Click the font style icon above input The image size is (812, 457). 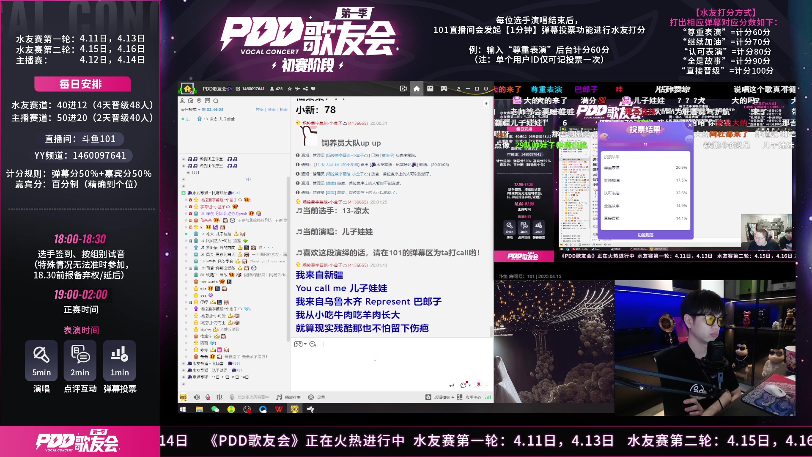click(x=313, y=344)
